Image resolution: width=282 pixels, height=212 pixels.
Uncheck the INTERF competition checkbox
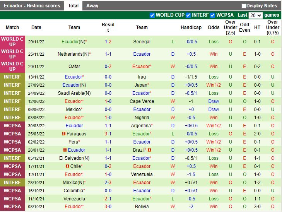188,15
